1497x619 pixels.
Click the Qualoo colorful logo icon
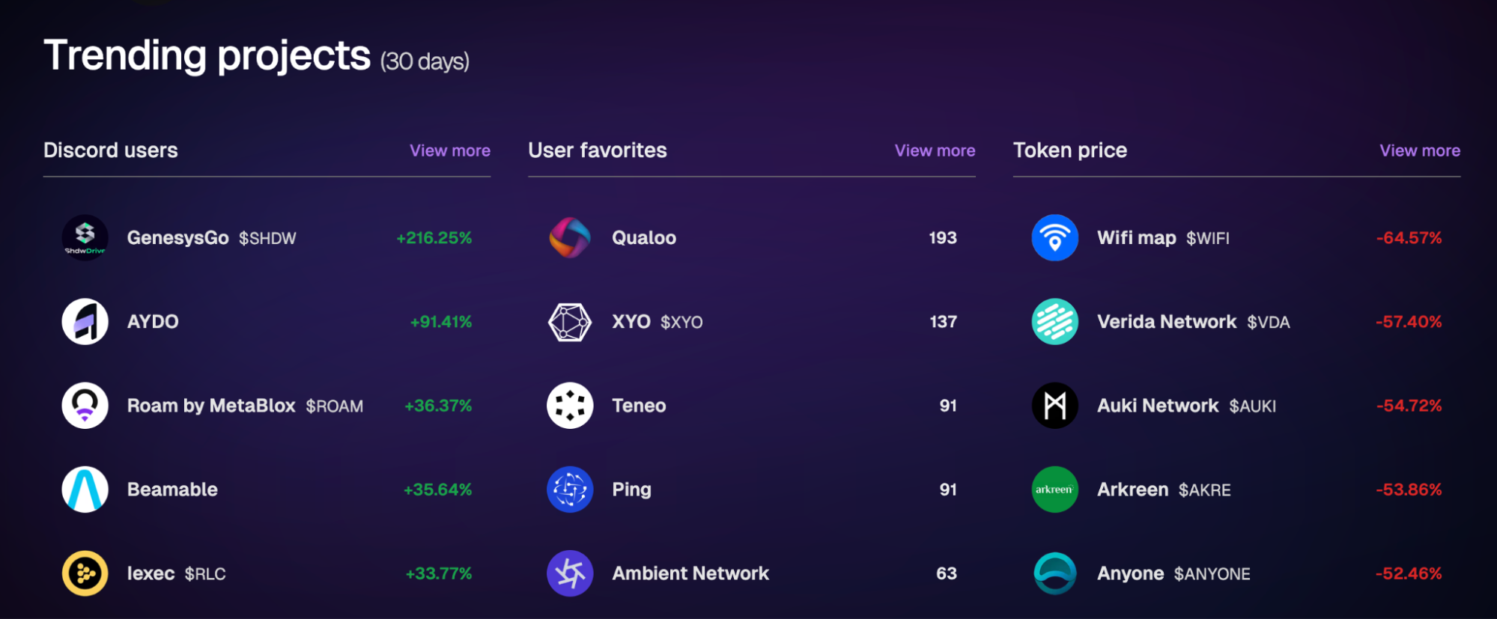coord(570,238)
